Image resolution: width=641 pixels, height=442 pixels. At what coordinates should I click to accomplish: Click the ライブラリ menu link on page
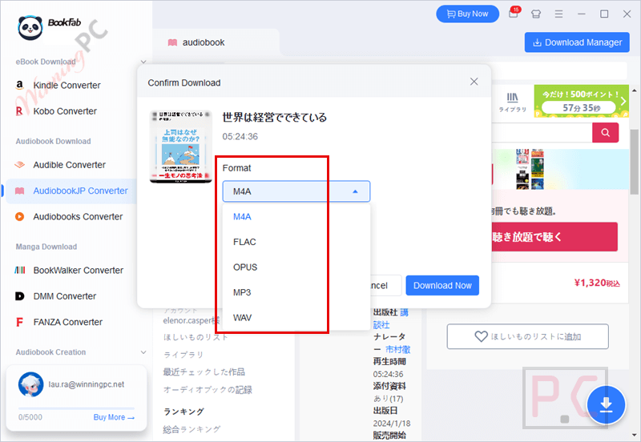click(x=183, y=355)
